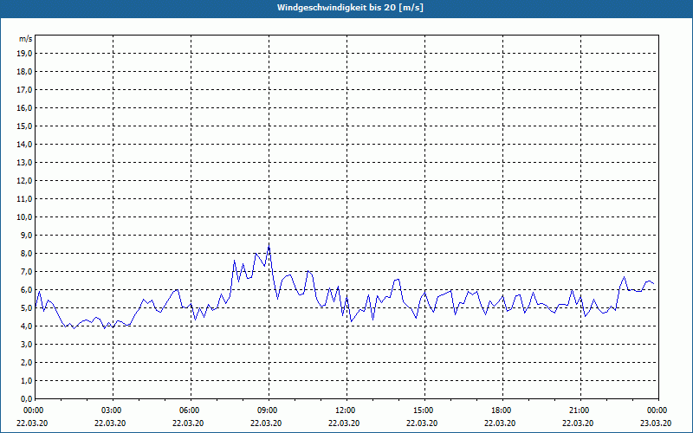Choose the '8,0' y-axis label
The width and height of the screenshot is (693, 433).
coord(27,253)
